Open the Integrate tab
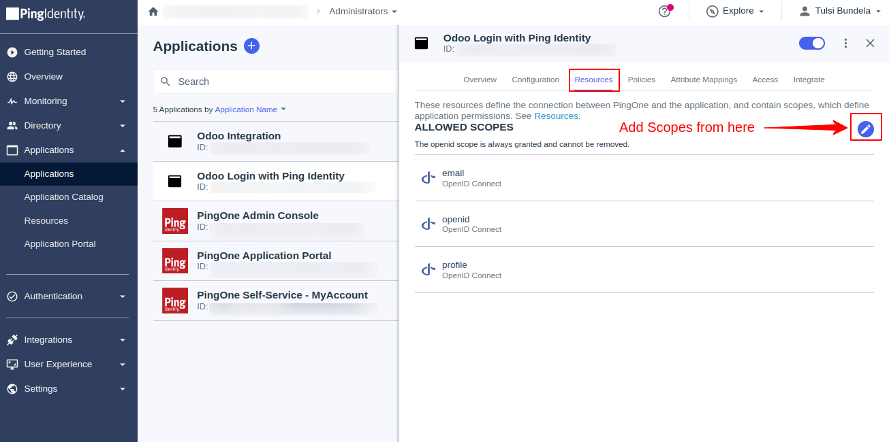889x442 pixels. [x=809, y=80]
